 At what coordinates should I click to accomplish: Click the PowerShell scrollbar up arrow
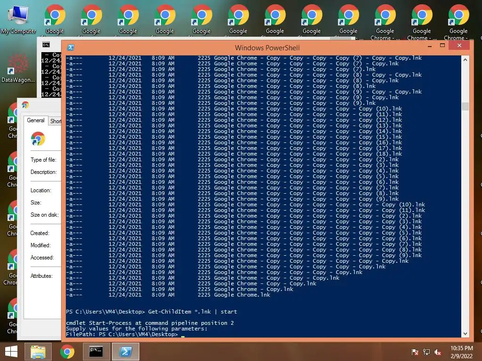click(x=466, y=60)
